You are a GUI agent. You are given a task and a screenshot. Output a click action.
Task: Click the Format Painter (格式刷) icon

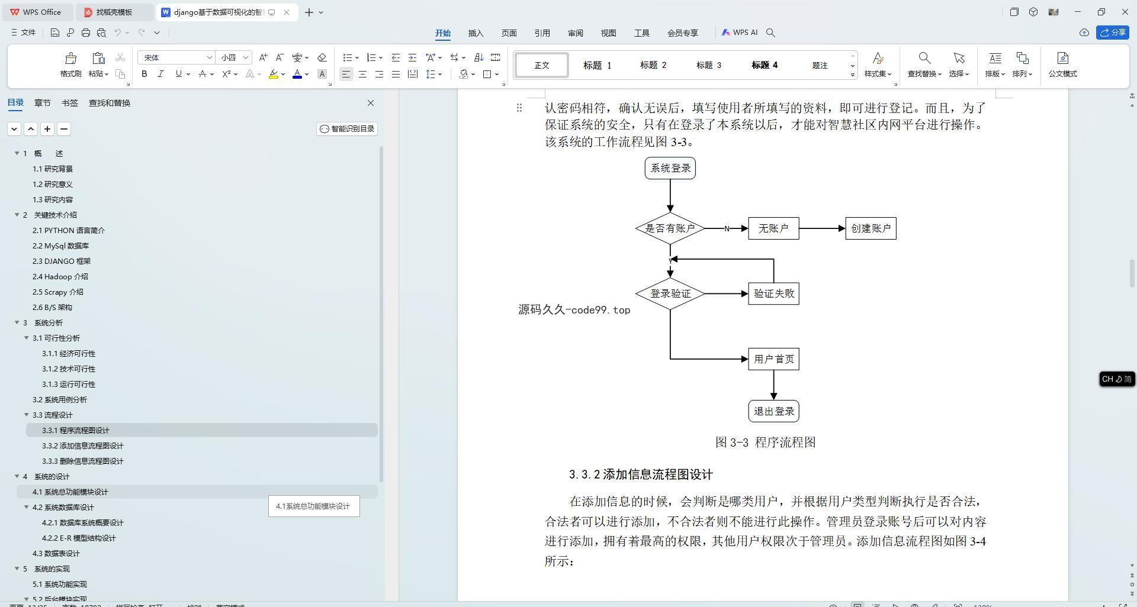[x=70, y=58]
